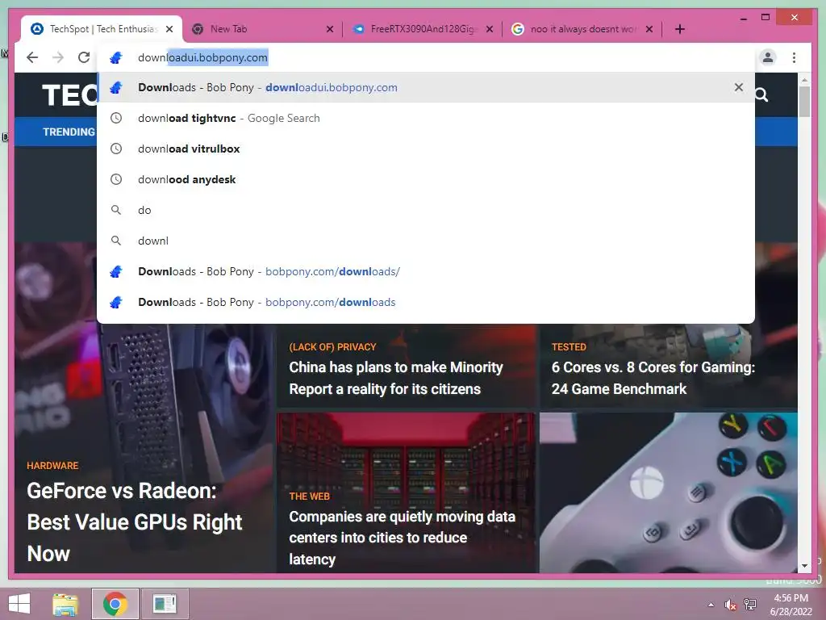This screenshot has width=826, height=620.
Task: Click the magnifier icon beside 'do'
Action: pyautogui.click(x=116, y=210)
